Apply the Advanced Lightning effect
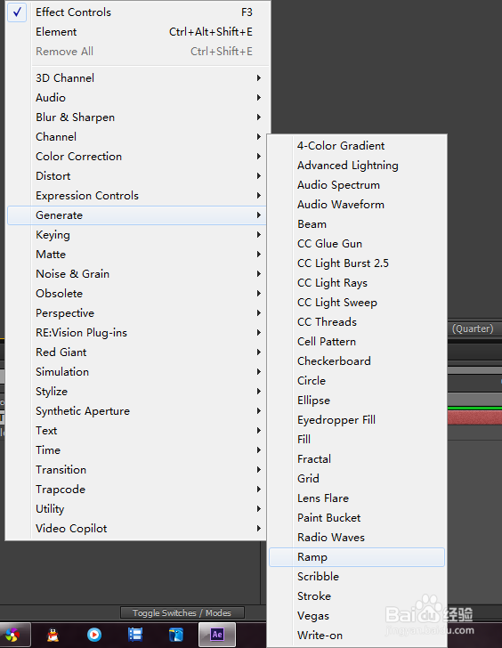Viewport: 502px width, 648px height. 357,166
